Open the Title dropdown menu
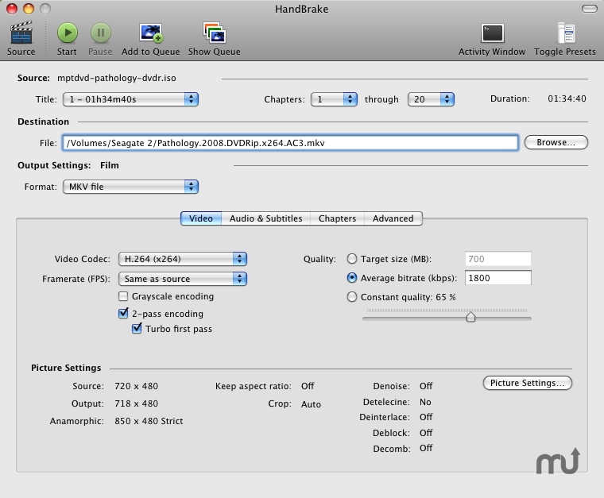604x498 pixels. (130, 99)
